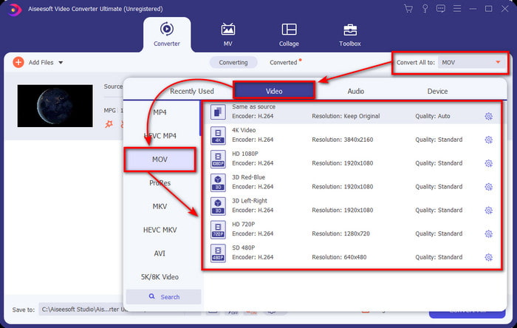Choose AVI format

pos(160,253)
